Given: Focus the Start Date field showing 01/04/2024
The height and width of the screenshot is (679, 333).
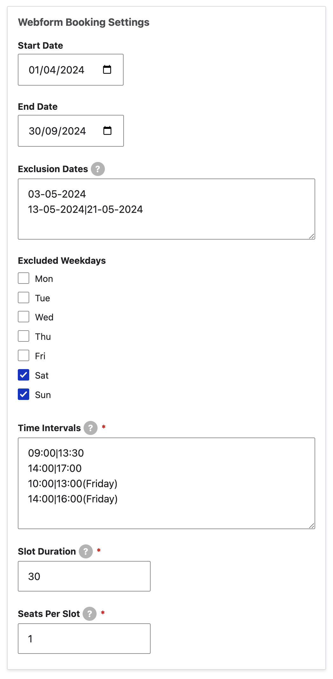Looking at the screenshot, I should coord(71,70).
